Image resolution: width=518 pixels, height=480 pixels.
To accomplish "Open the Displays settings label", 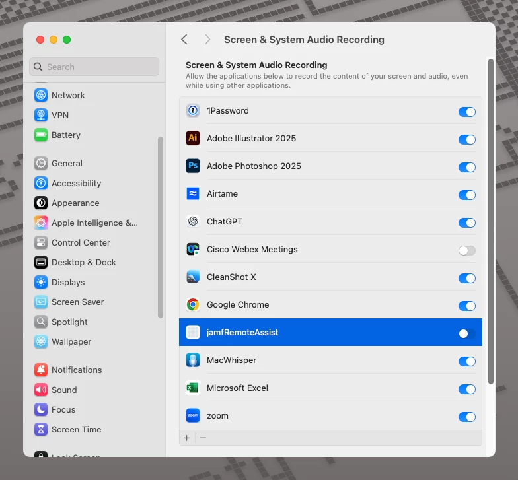I will (68, 283).
